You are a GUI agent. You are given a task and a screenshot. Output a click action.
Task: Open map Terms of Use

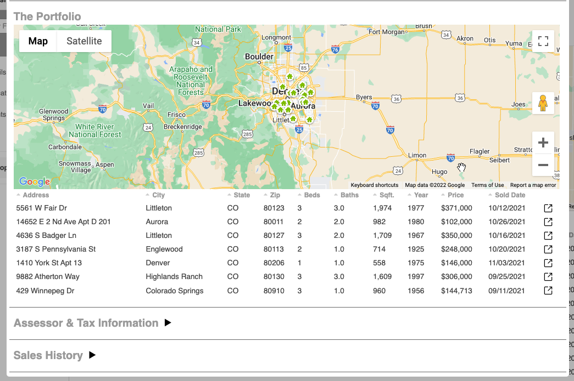click(488, 185)
